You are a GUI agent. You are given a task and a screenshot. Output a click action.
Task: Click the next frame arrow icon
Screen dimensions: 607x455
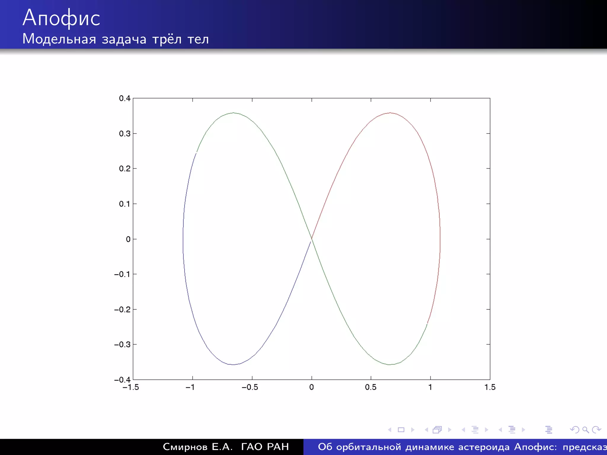click(x=450, y=430)
